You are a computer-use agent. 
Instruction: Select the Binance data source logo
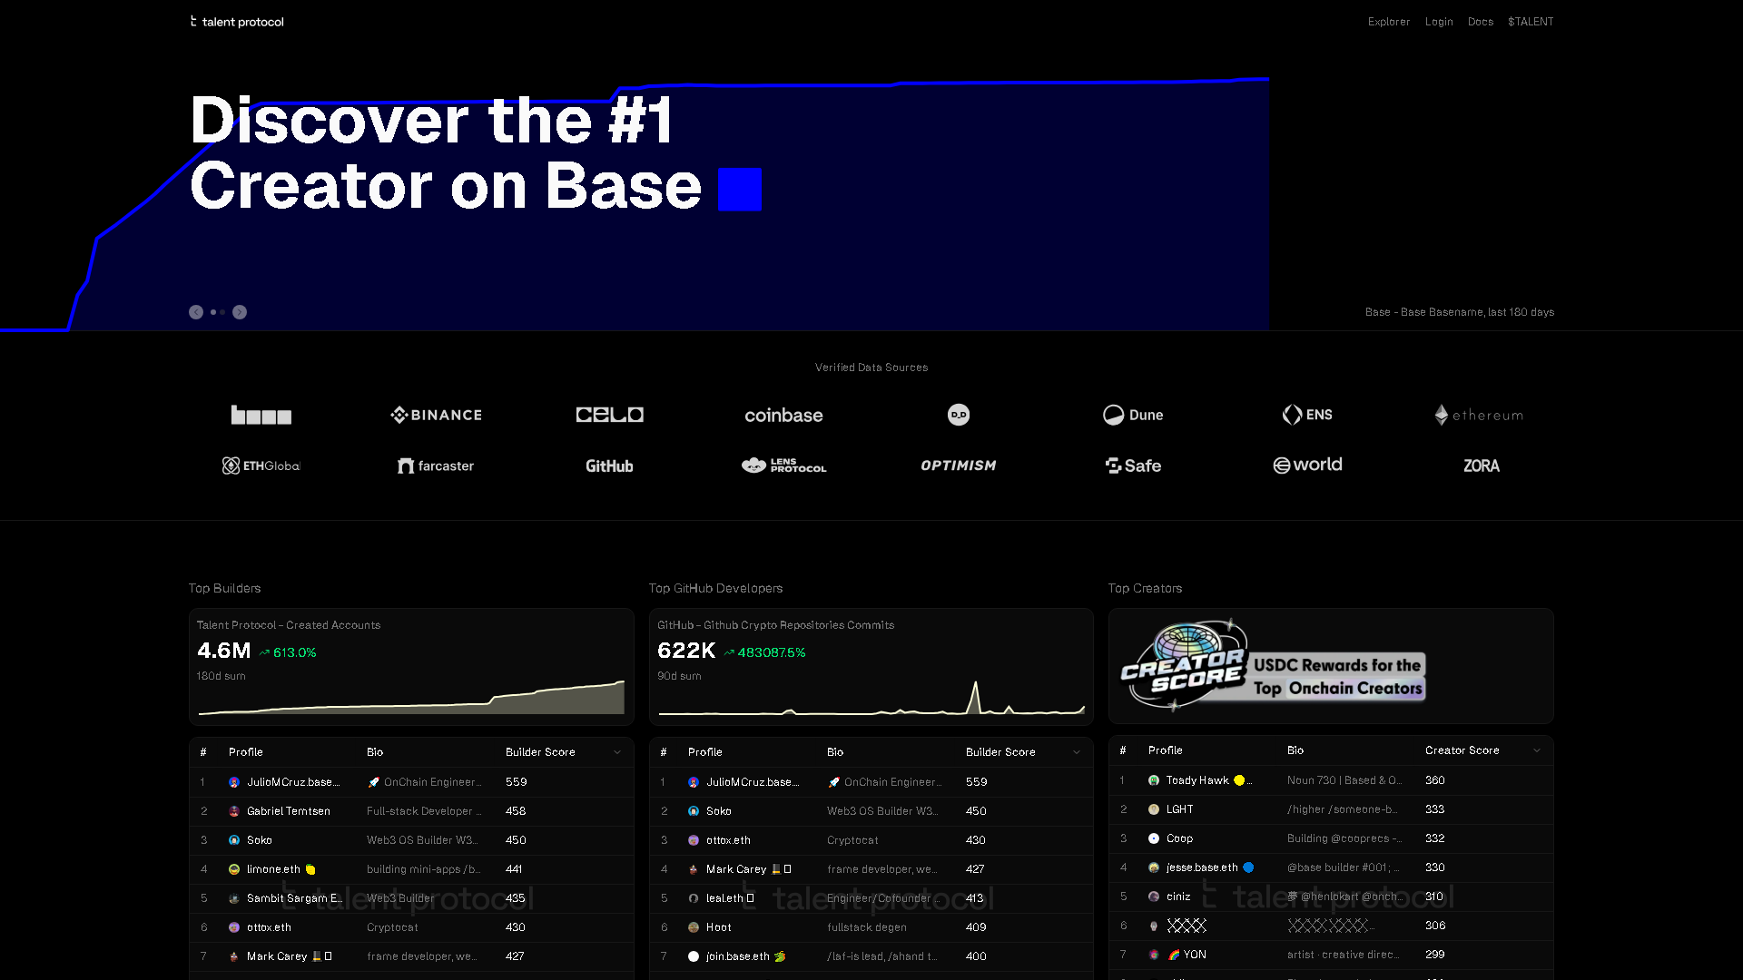[x=435, y=415]
